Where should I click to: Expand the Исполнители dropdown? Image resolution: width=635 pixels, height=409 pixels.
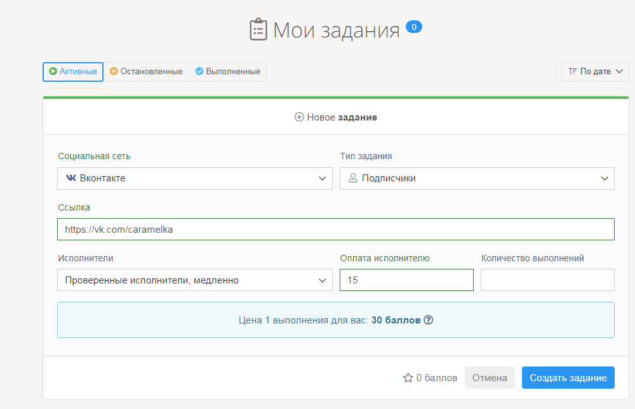coord(195,280)
